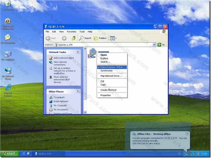Click the UPnP devices icon
211x158 pixels.
[x=51, y=77]
